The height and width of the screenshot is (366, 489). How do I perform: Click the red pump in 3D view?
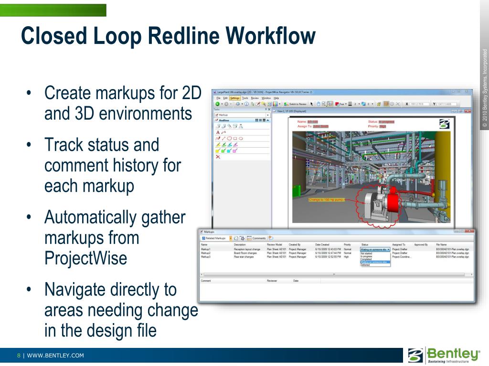(x=393, y=202)
